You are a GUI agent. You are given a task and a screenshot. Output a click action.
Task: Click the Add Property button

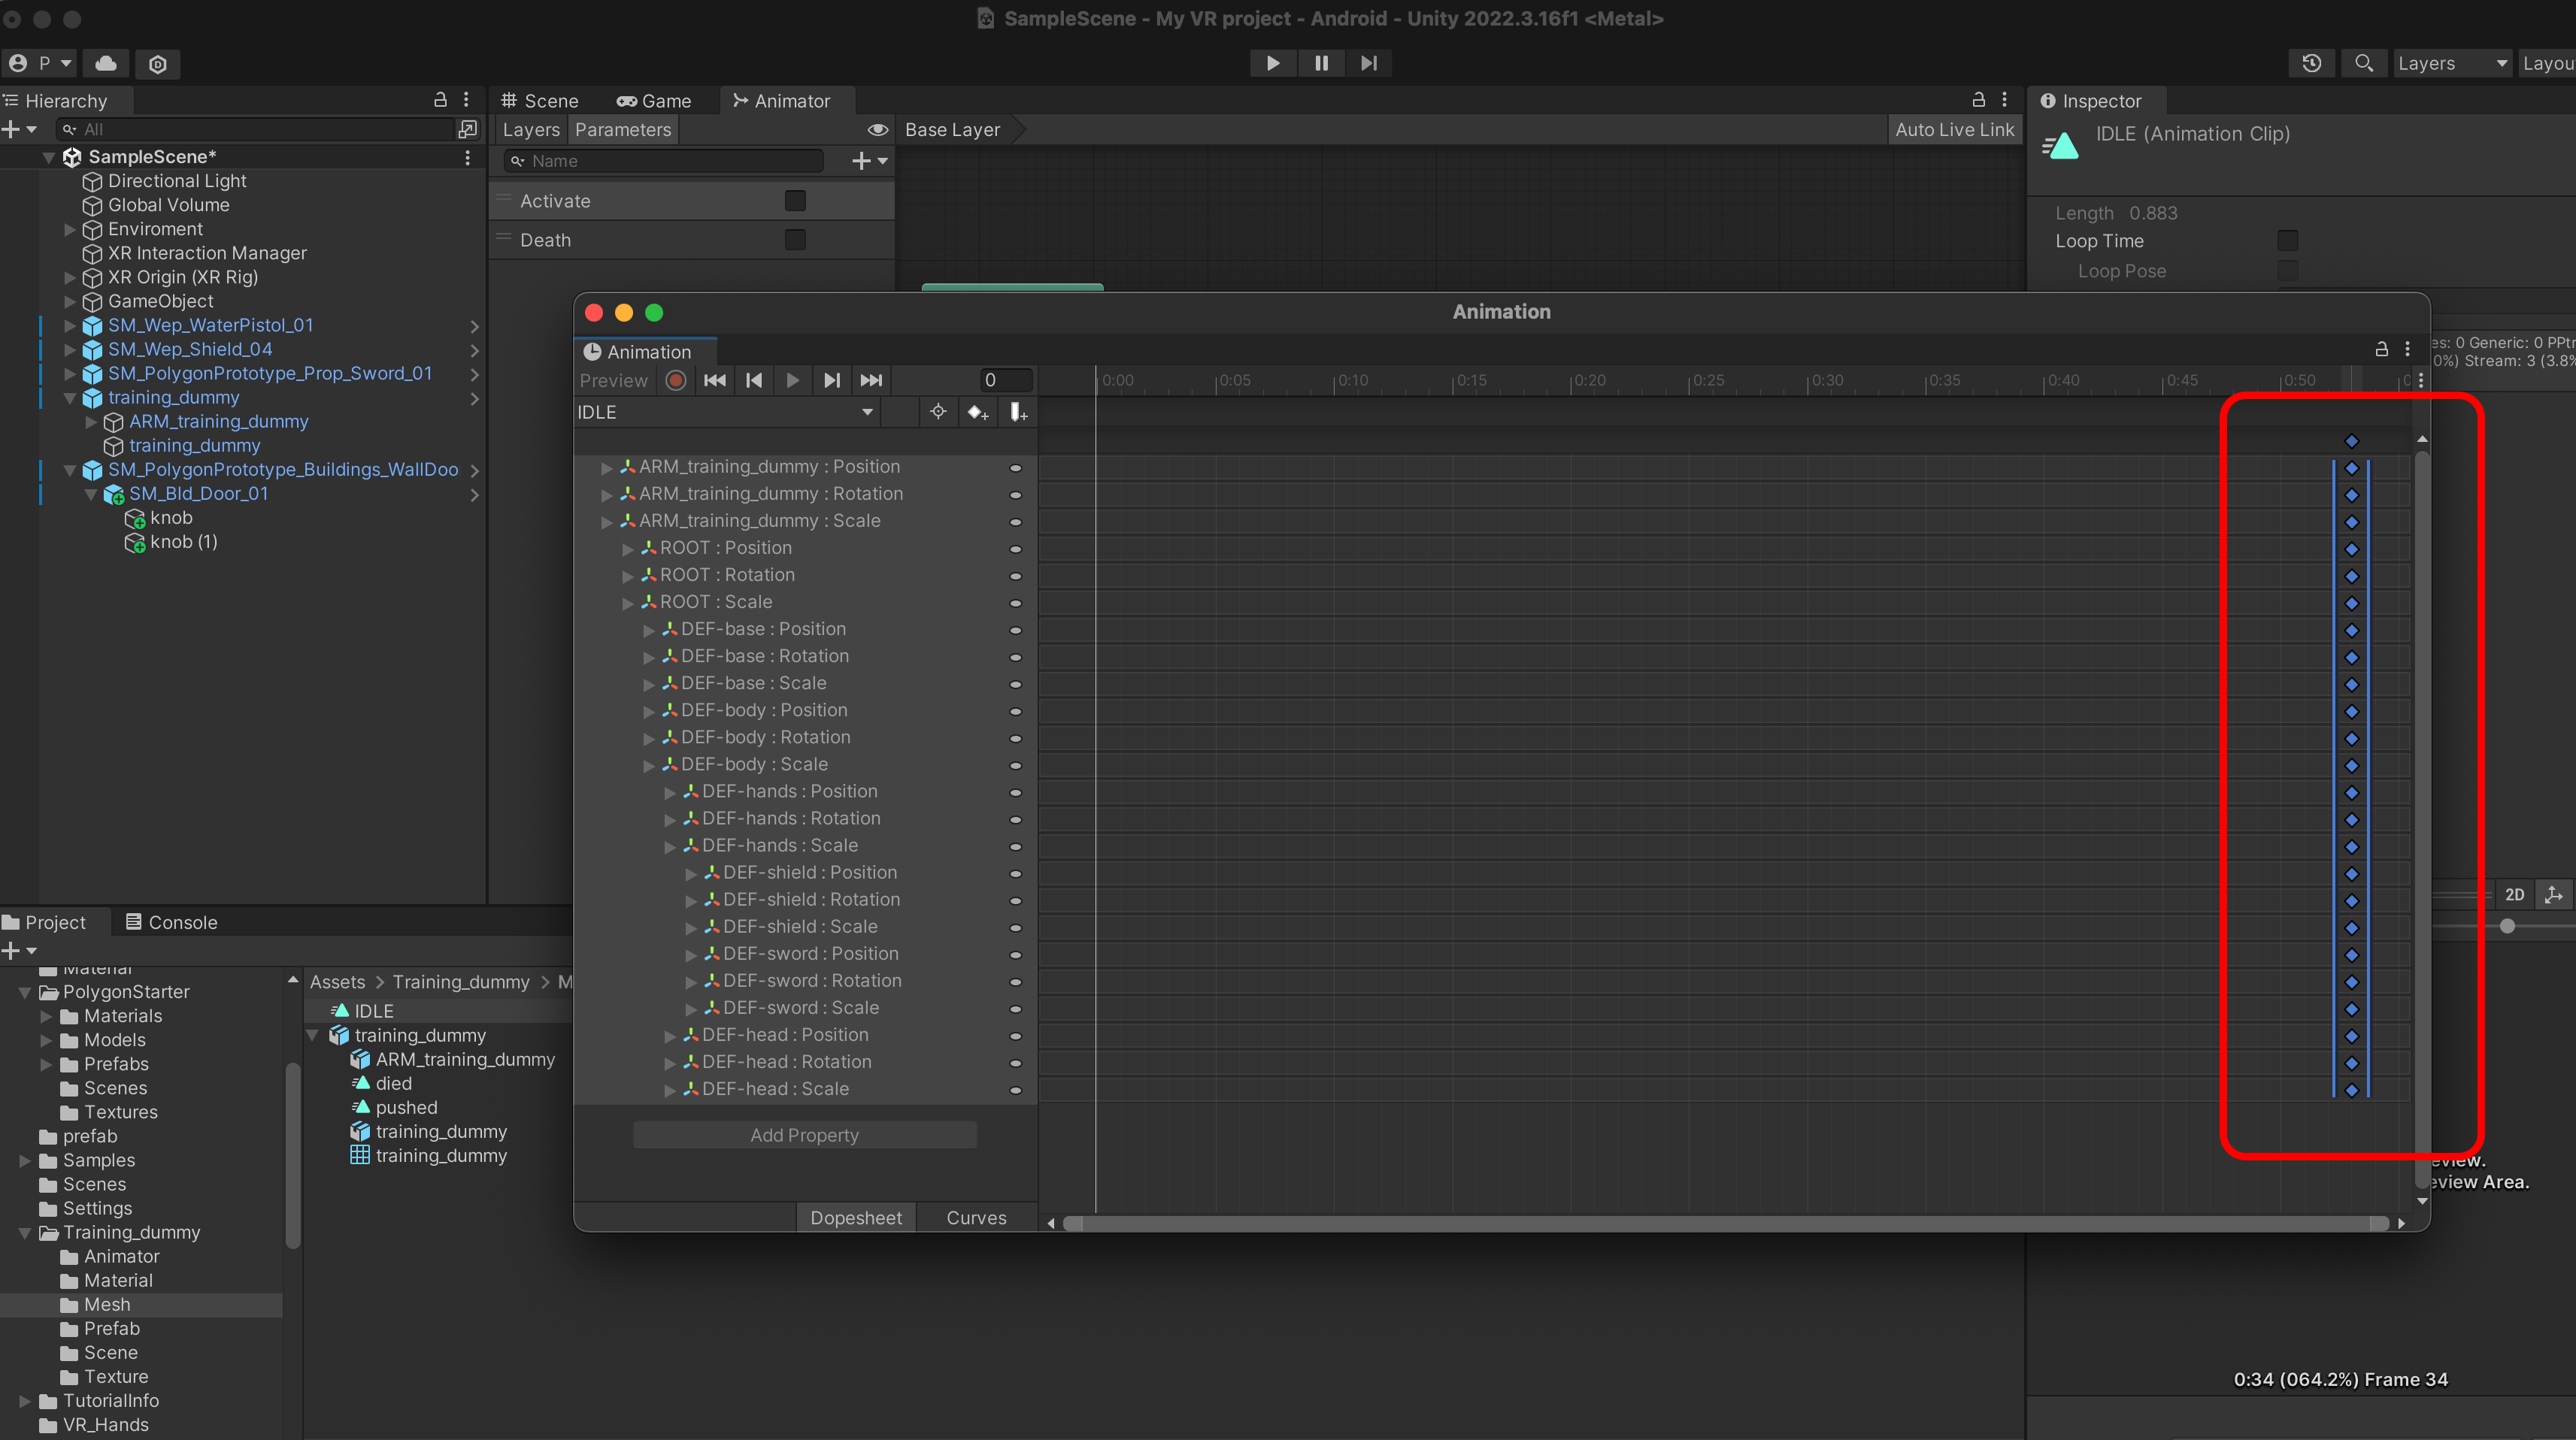coord(804,1135)
